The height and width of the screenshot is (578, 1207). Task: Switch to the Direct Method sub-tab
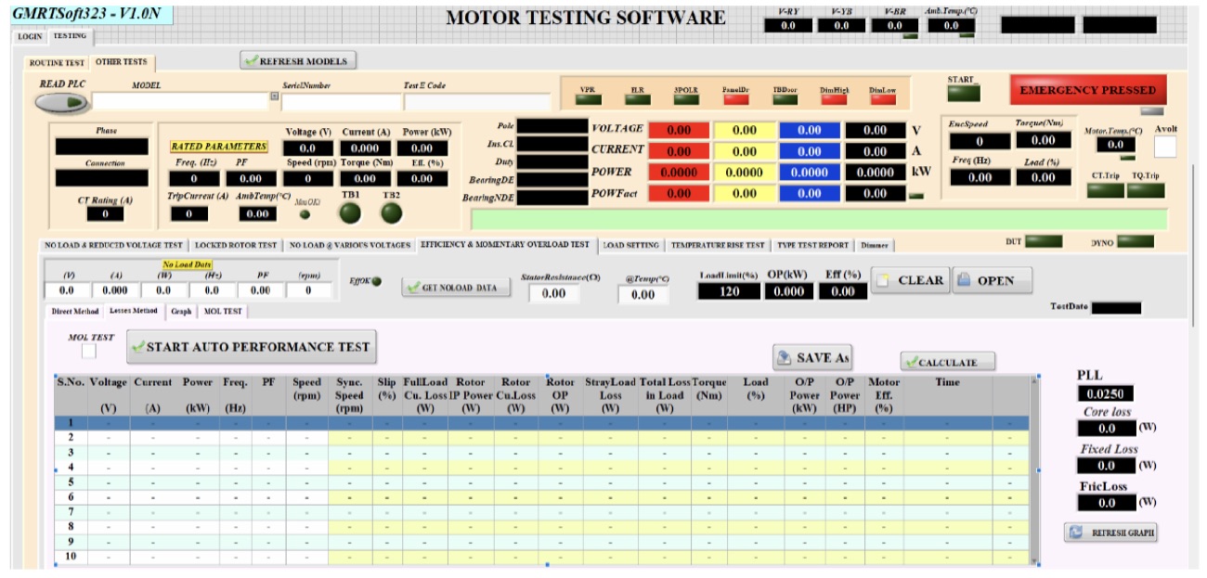74,312
